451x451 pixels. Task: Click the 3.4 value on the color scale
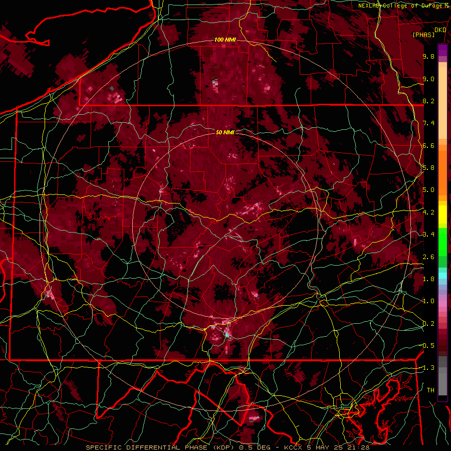pos(428,235)
